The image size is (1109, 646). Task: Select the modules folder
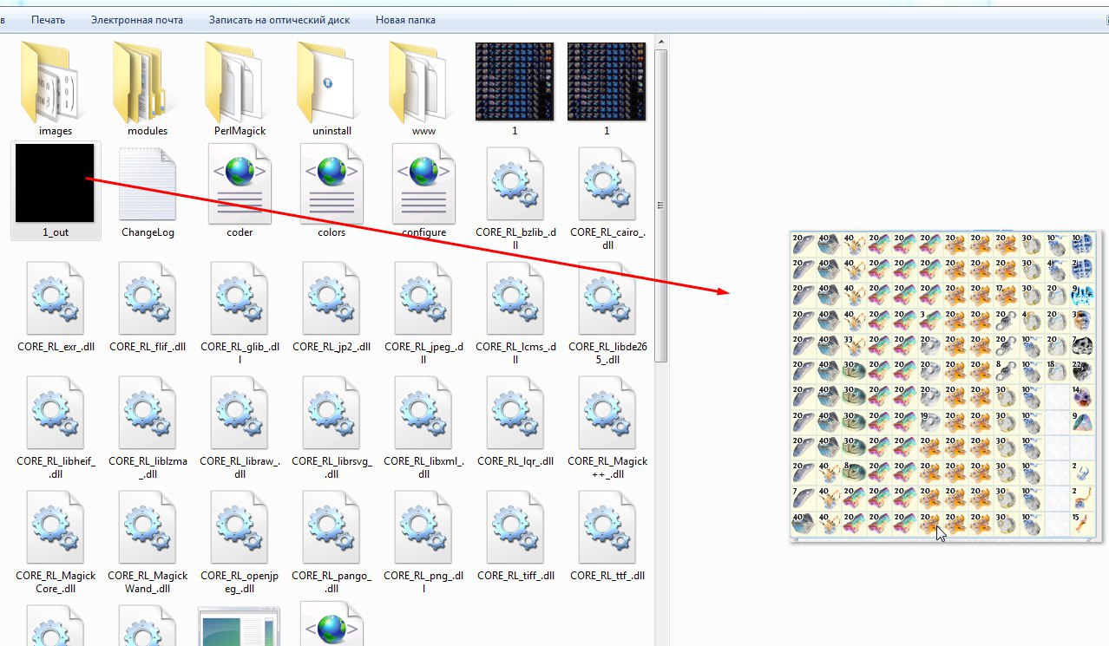tap(148, 89)
